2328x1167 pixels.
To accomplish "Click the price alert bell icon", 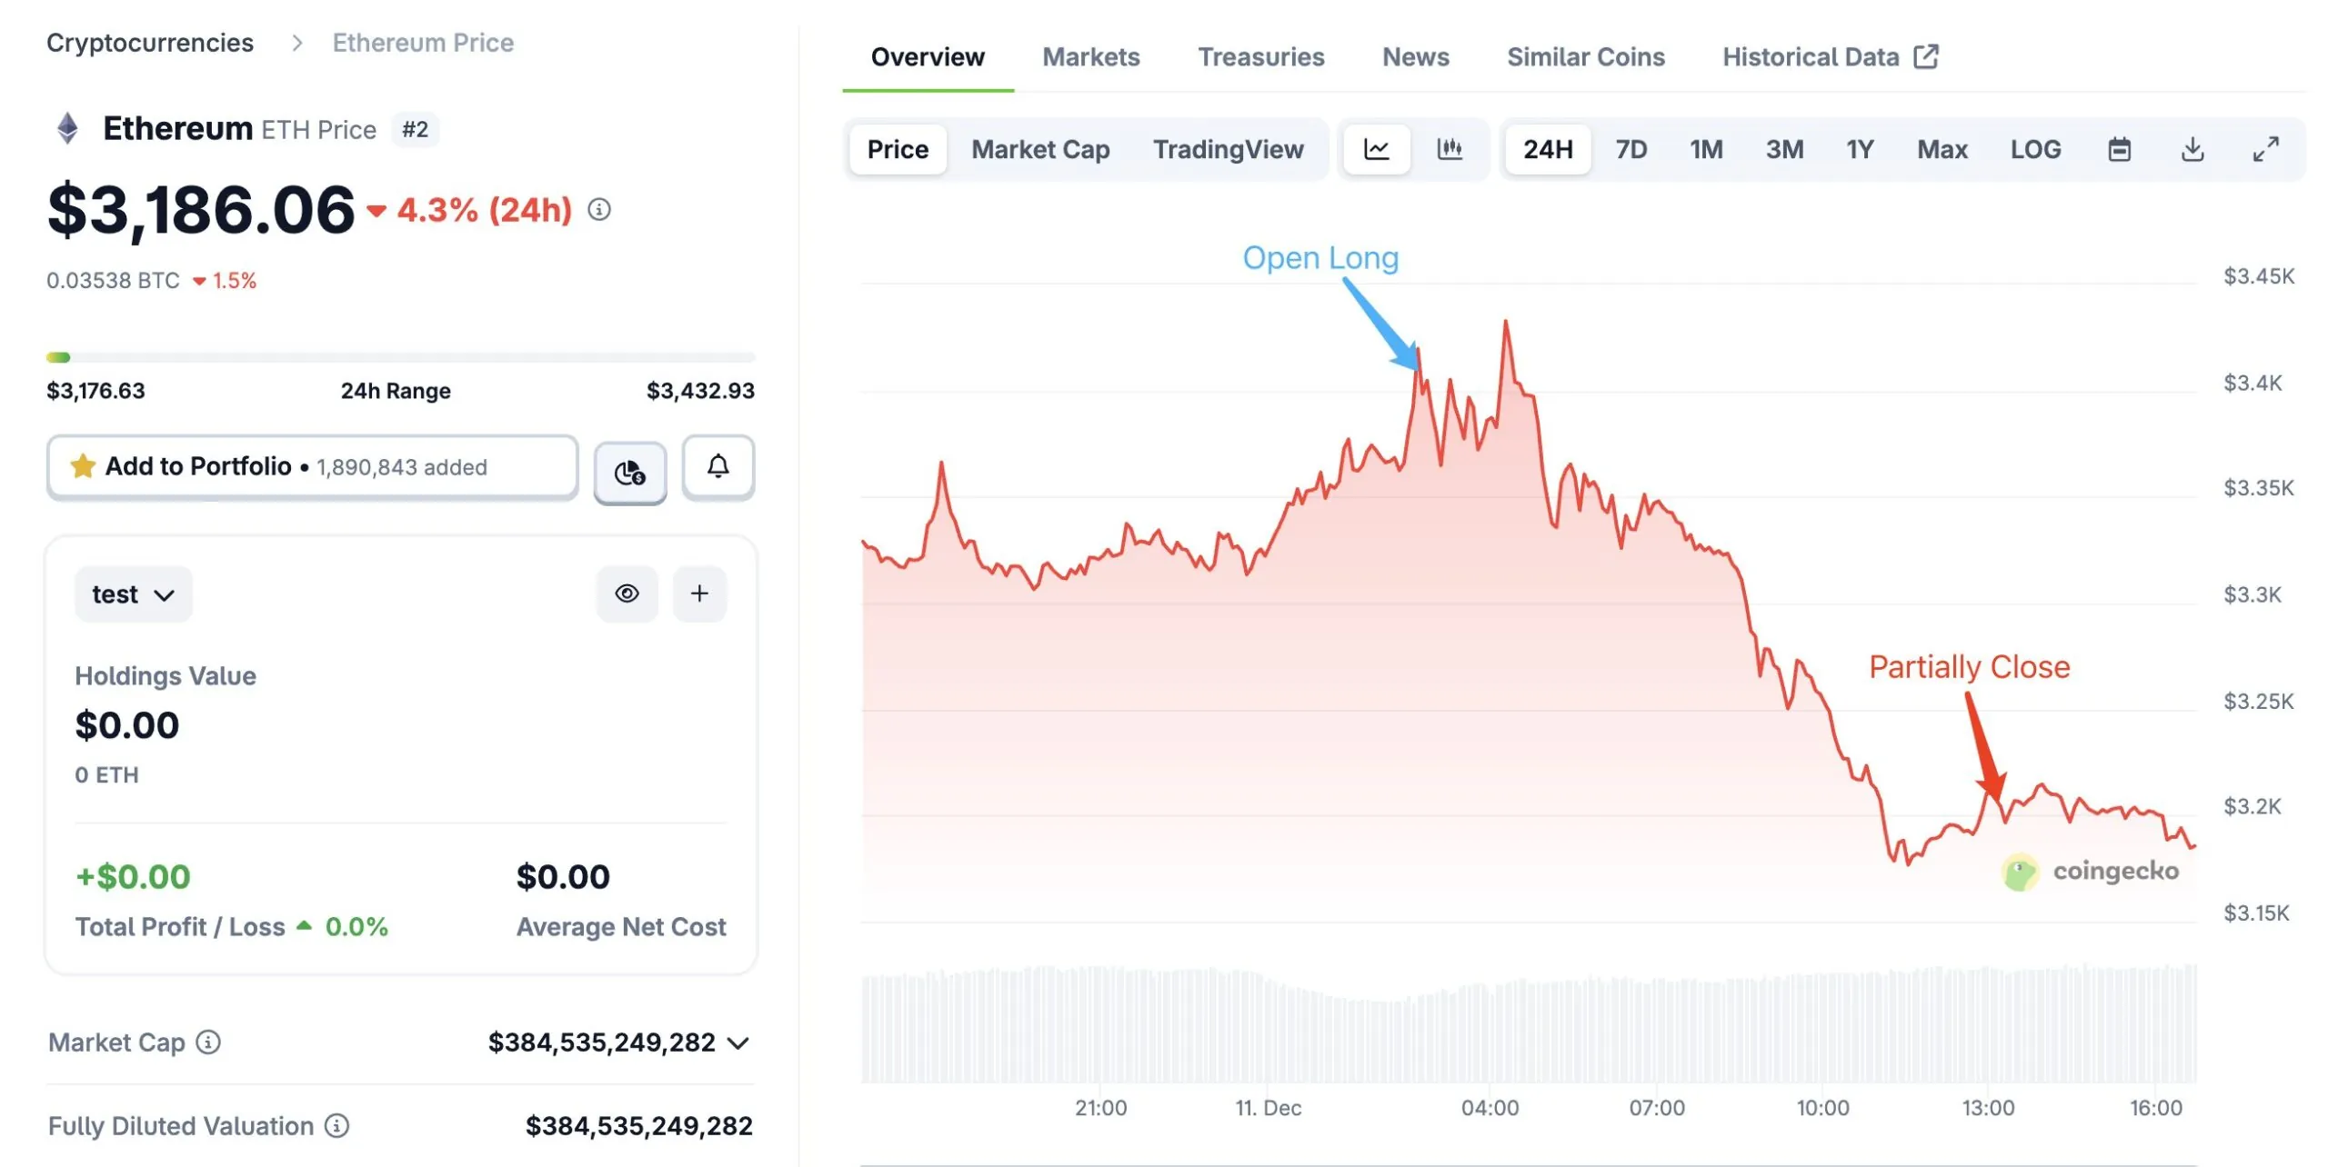I will point(717,467).
